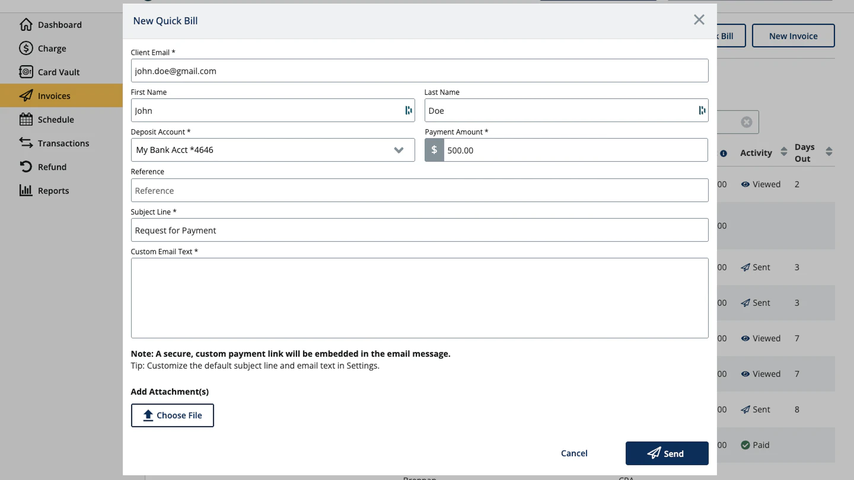The width and height of the screenshot is (854, 480).
Task: Select the Dashboard home icon in sidebar
Action: [x=27, y=24]
